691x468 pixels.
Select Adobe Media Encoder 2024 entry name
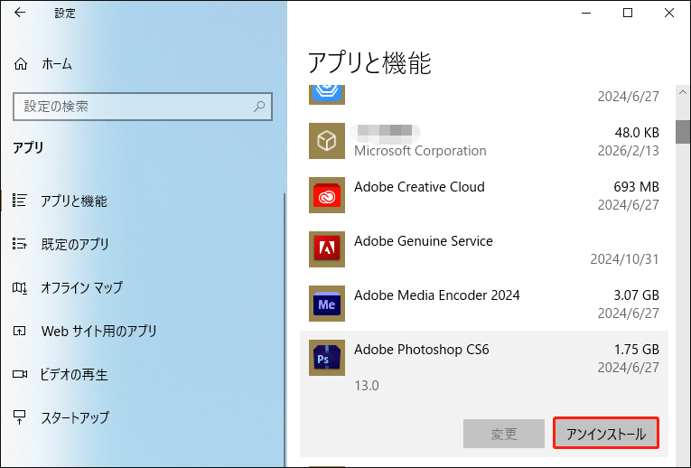click(x=436, y=295)
